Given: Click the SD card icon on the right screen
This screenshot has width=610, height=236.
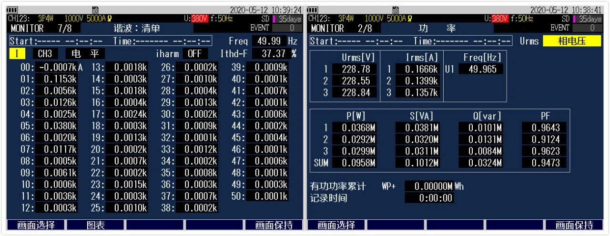Looking at the screenshot, I should pos(395,10).
